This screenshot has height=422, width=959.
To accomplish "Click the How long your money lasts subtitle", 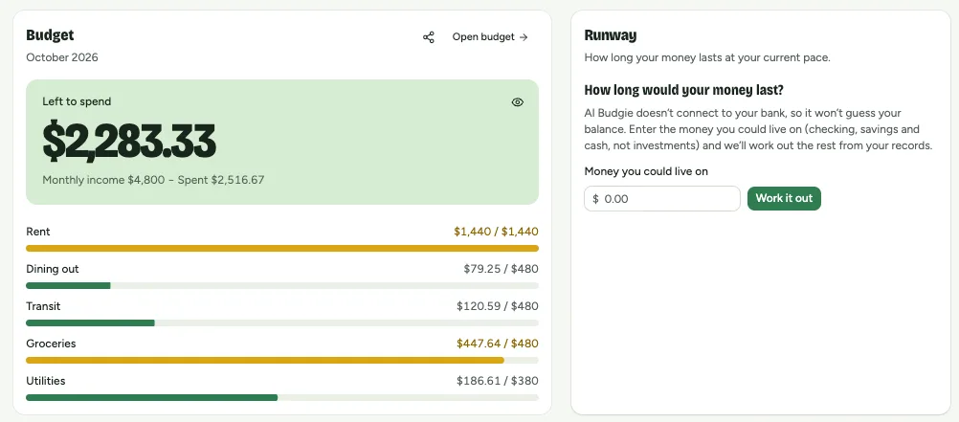I will [x=707, y=58].
